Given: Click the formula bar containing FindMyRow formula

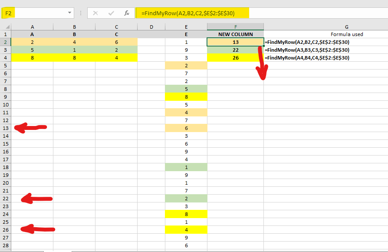Looking at the screenshot, I should pos(262,13).
